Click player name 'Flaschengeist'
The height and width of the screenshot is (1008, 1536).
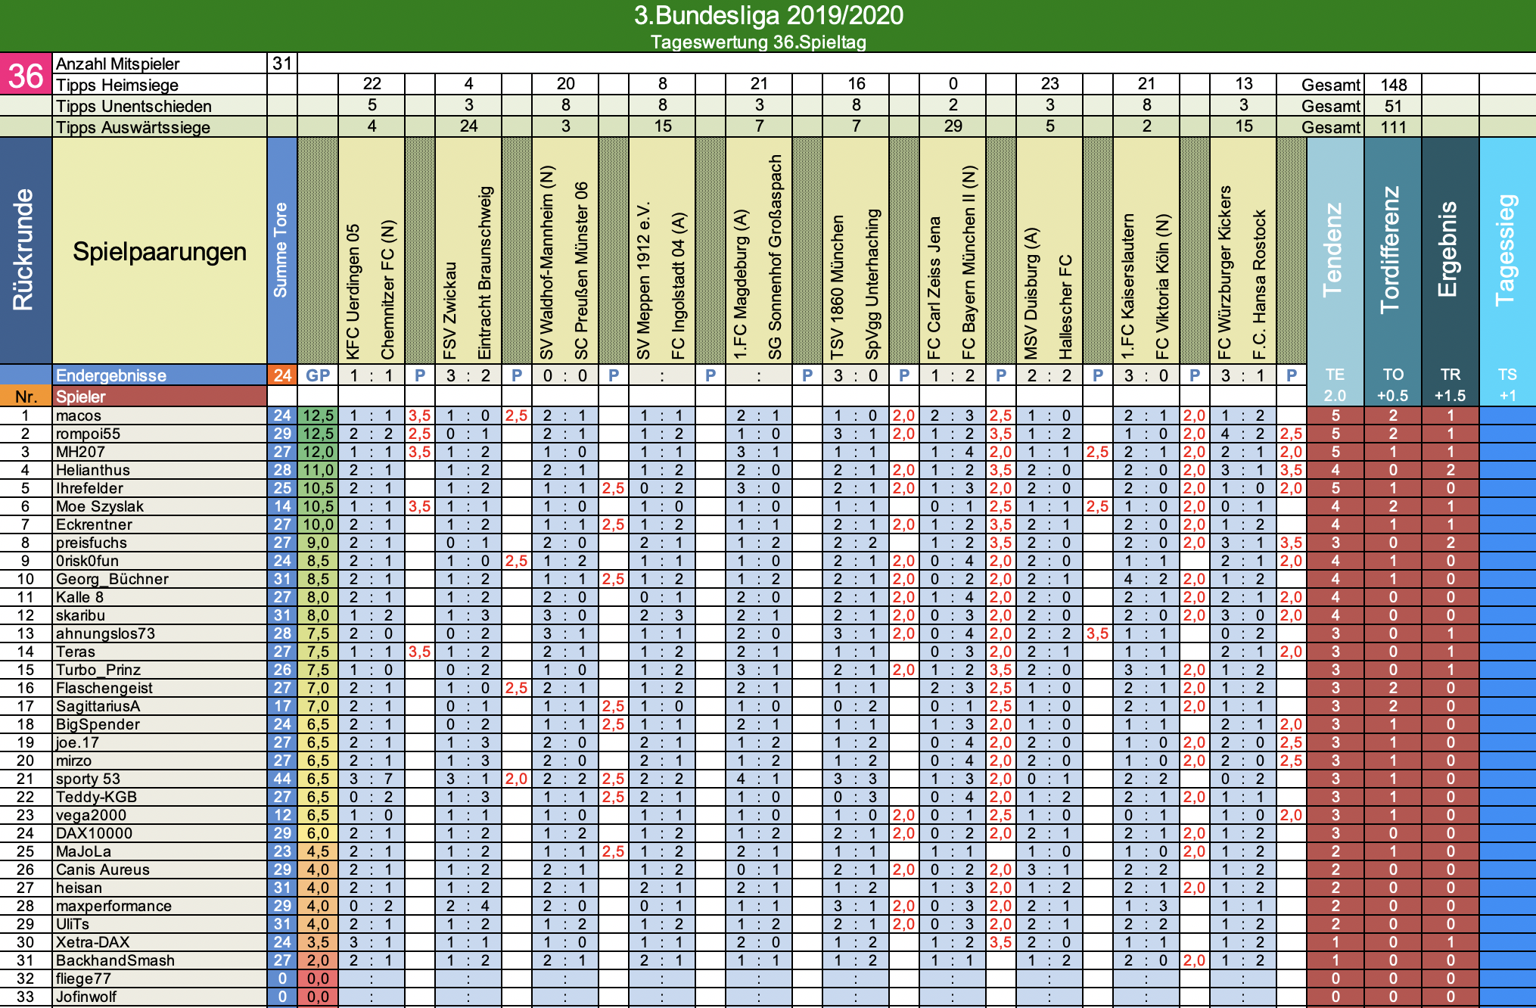104,688
